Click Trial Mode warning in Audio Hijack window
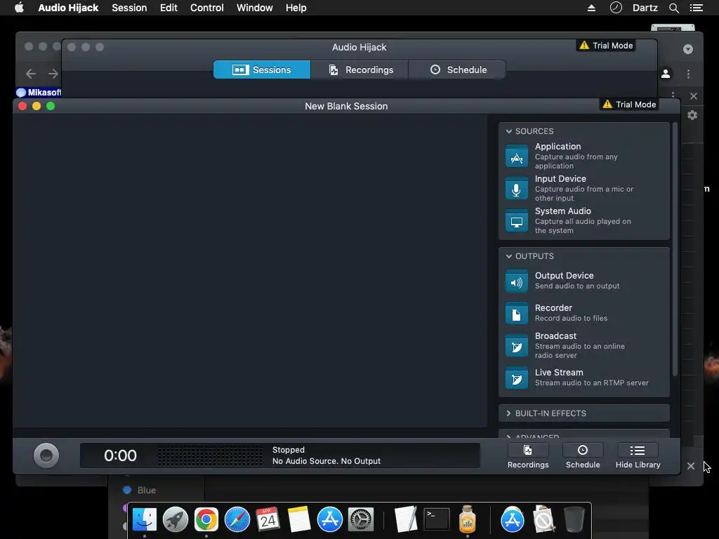The height and width of the screenshot is (539, 719). 606,46
